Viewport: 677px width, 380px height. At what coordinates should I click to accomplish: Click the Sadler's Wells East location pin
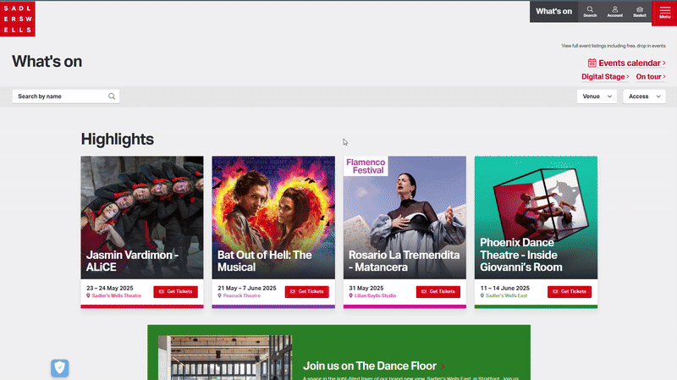click(x=482, y=296)
